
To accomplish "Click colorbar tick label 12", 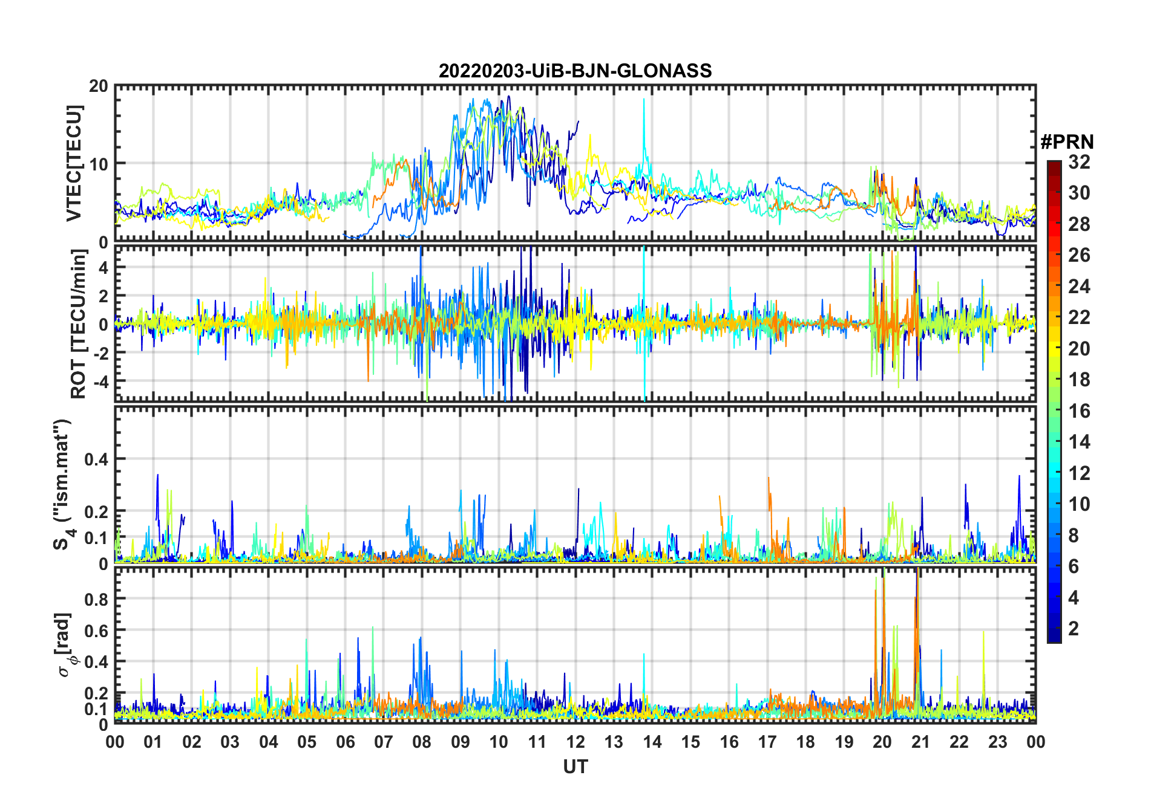I will point(1079,473).
